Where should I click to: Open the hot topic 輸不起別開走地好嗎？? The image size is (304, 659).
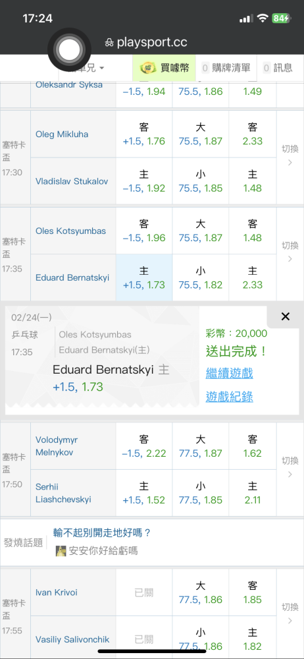[x=102, y=533]
